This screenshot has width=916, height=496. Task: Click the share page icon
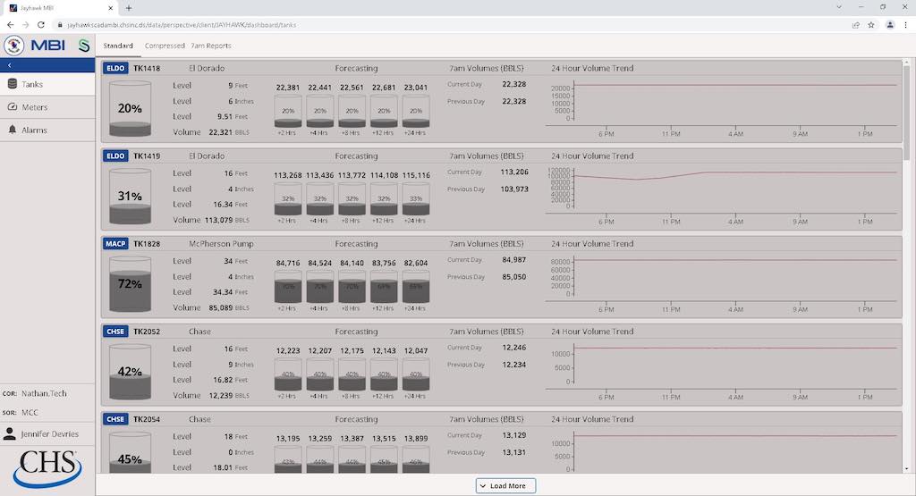856,24
